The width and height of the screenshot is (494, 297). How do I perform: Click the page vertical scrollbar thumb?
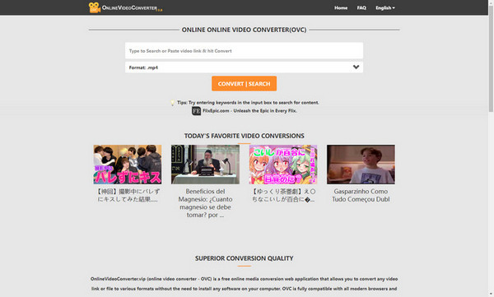(x=491, y=58)
